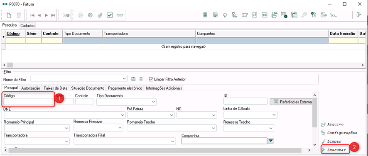The height and width of the screenshot is (156, 368).
Task: Open the gear settings icon in toolbar
Action: 90,15
